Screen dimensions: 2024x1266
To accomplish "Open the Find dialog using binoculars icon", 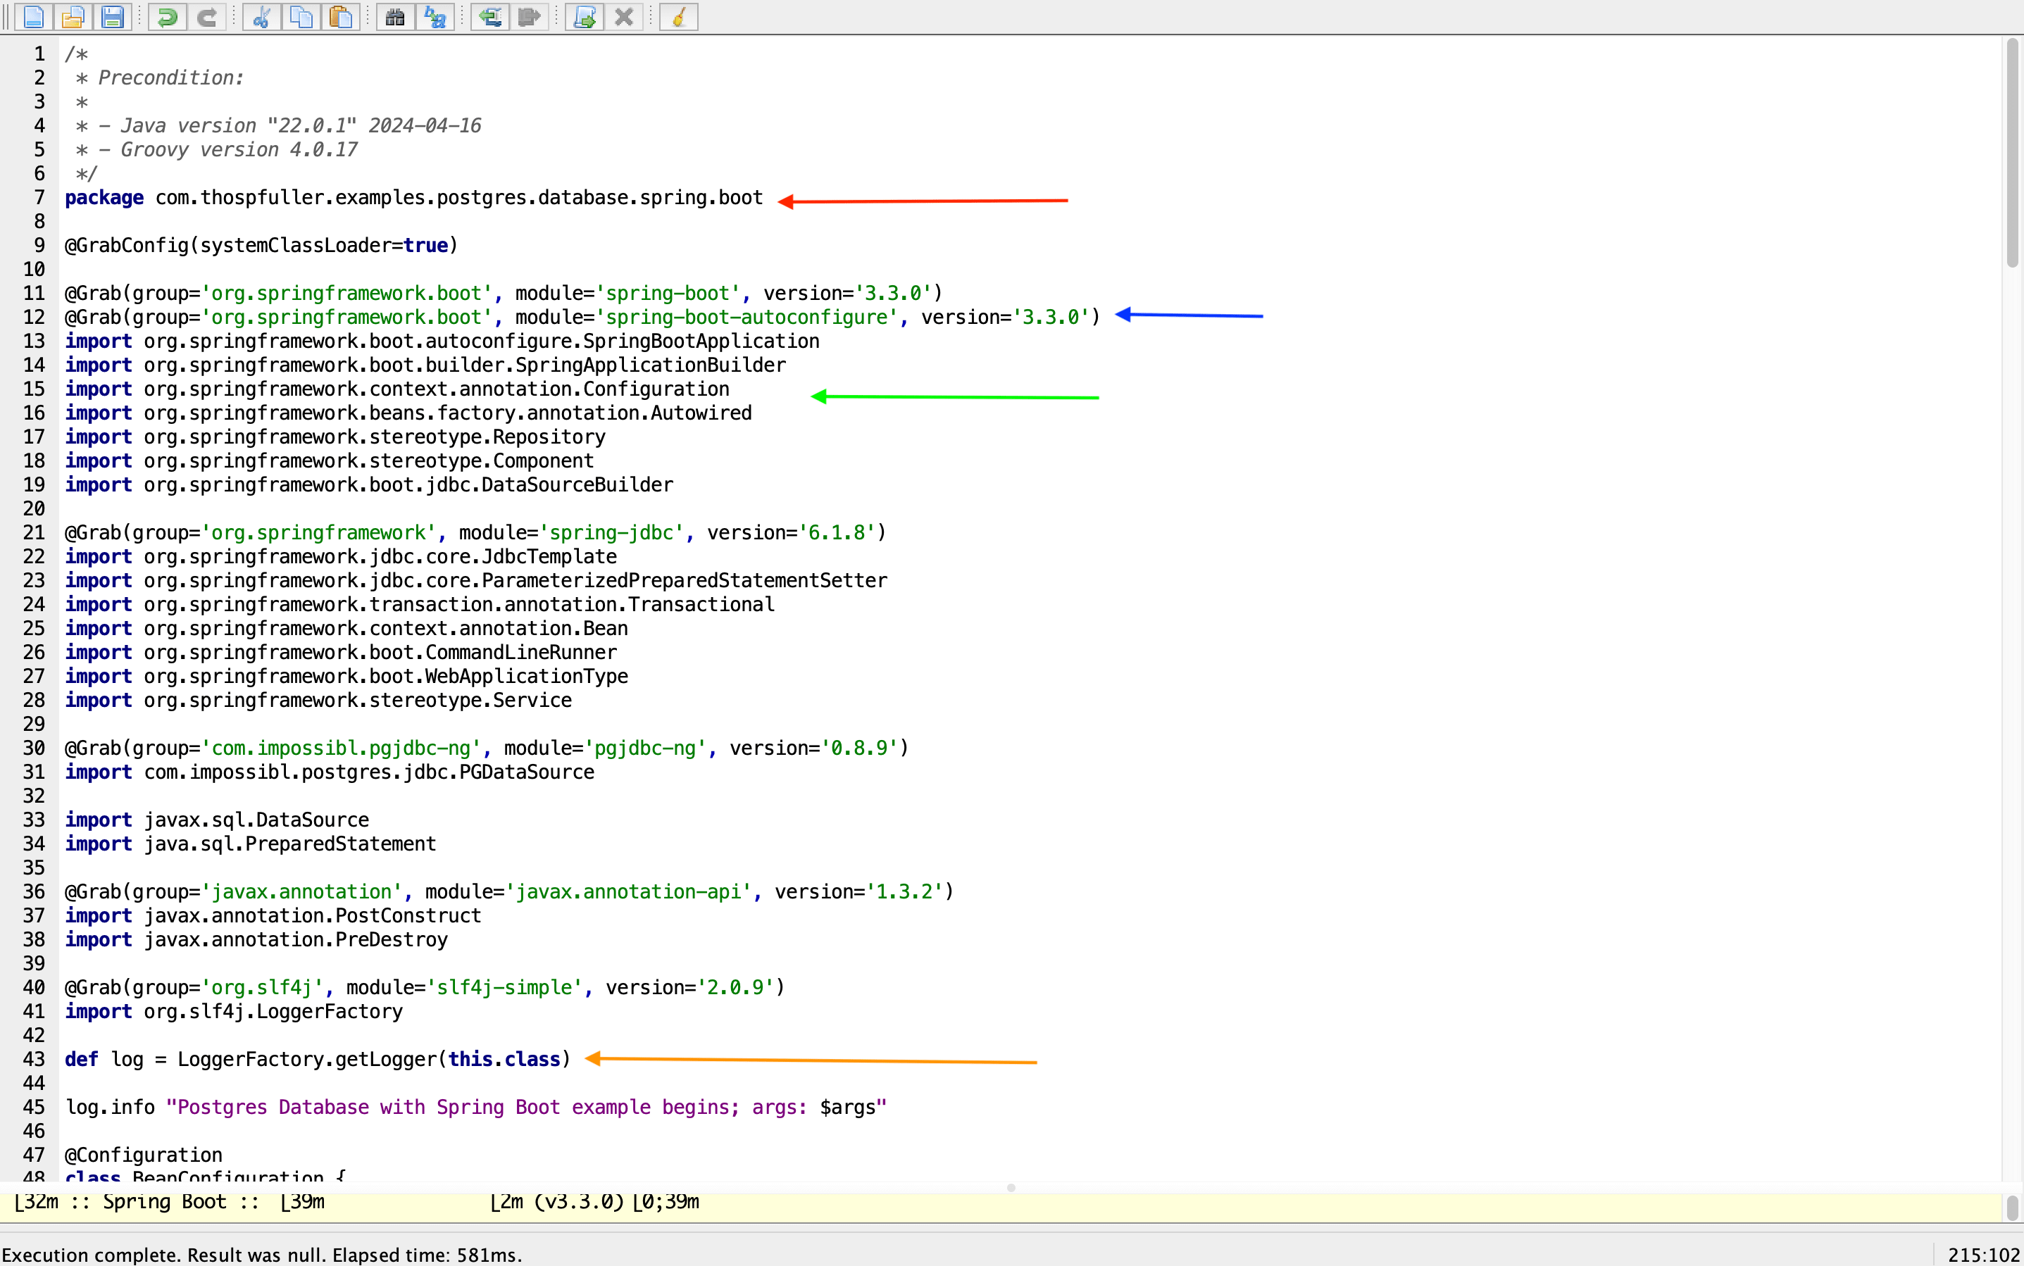I will tap(394, 17).
